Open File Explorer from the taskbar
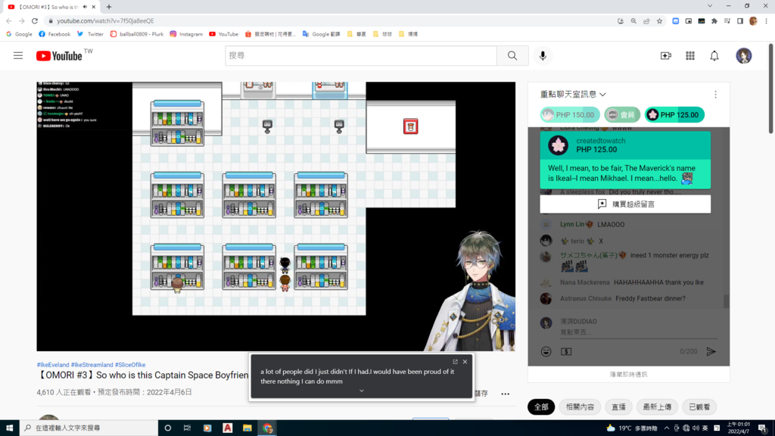The width and height of the screenshot is (775, 436). point(247,428)
